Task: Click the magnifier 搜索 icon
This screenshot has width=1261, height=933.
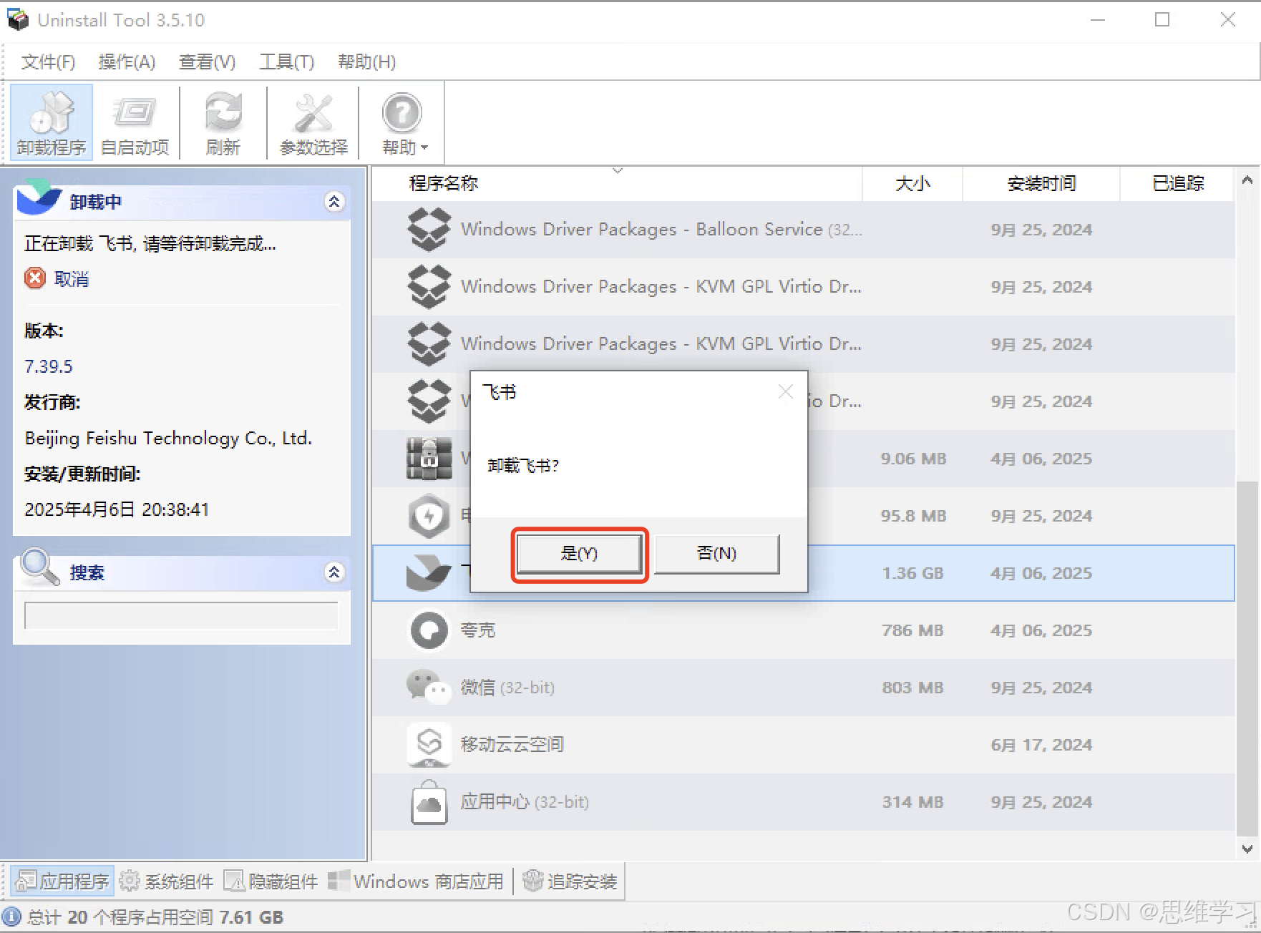Action: pyautogui.click(x=39, y=567)
